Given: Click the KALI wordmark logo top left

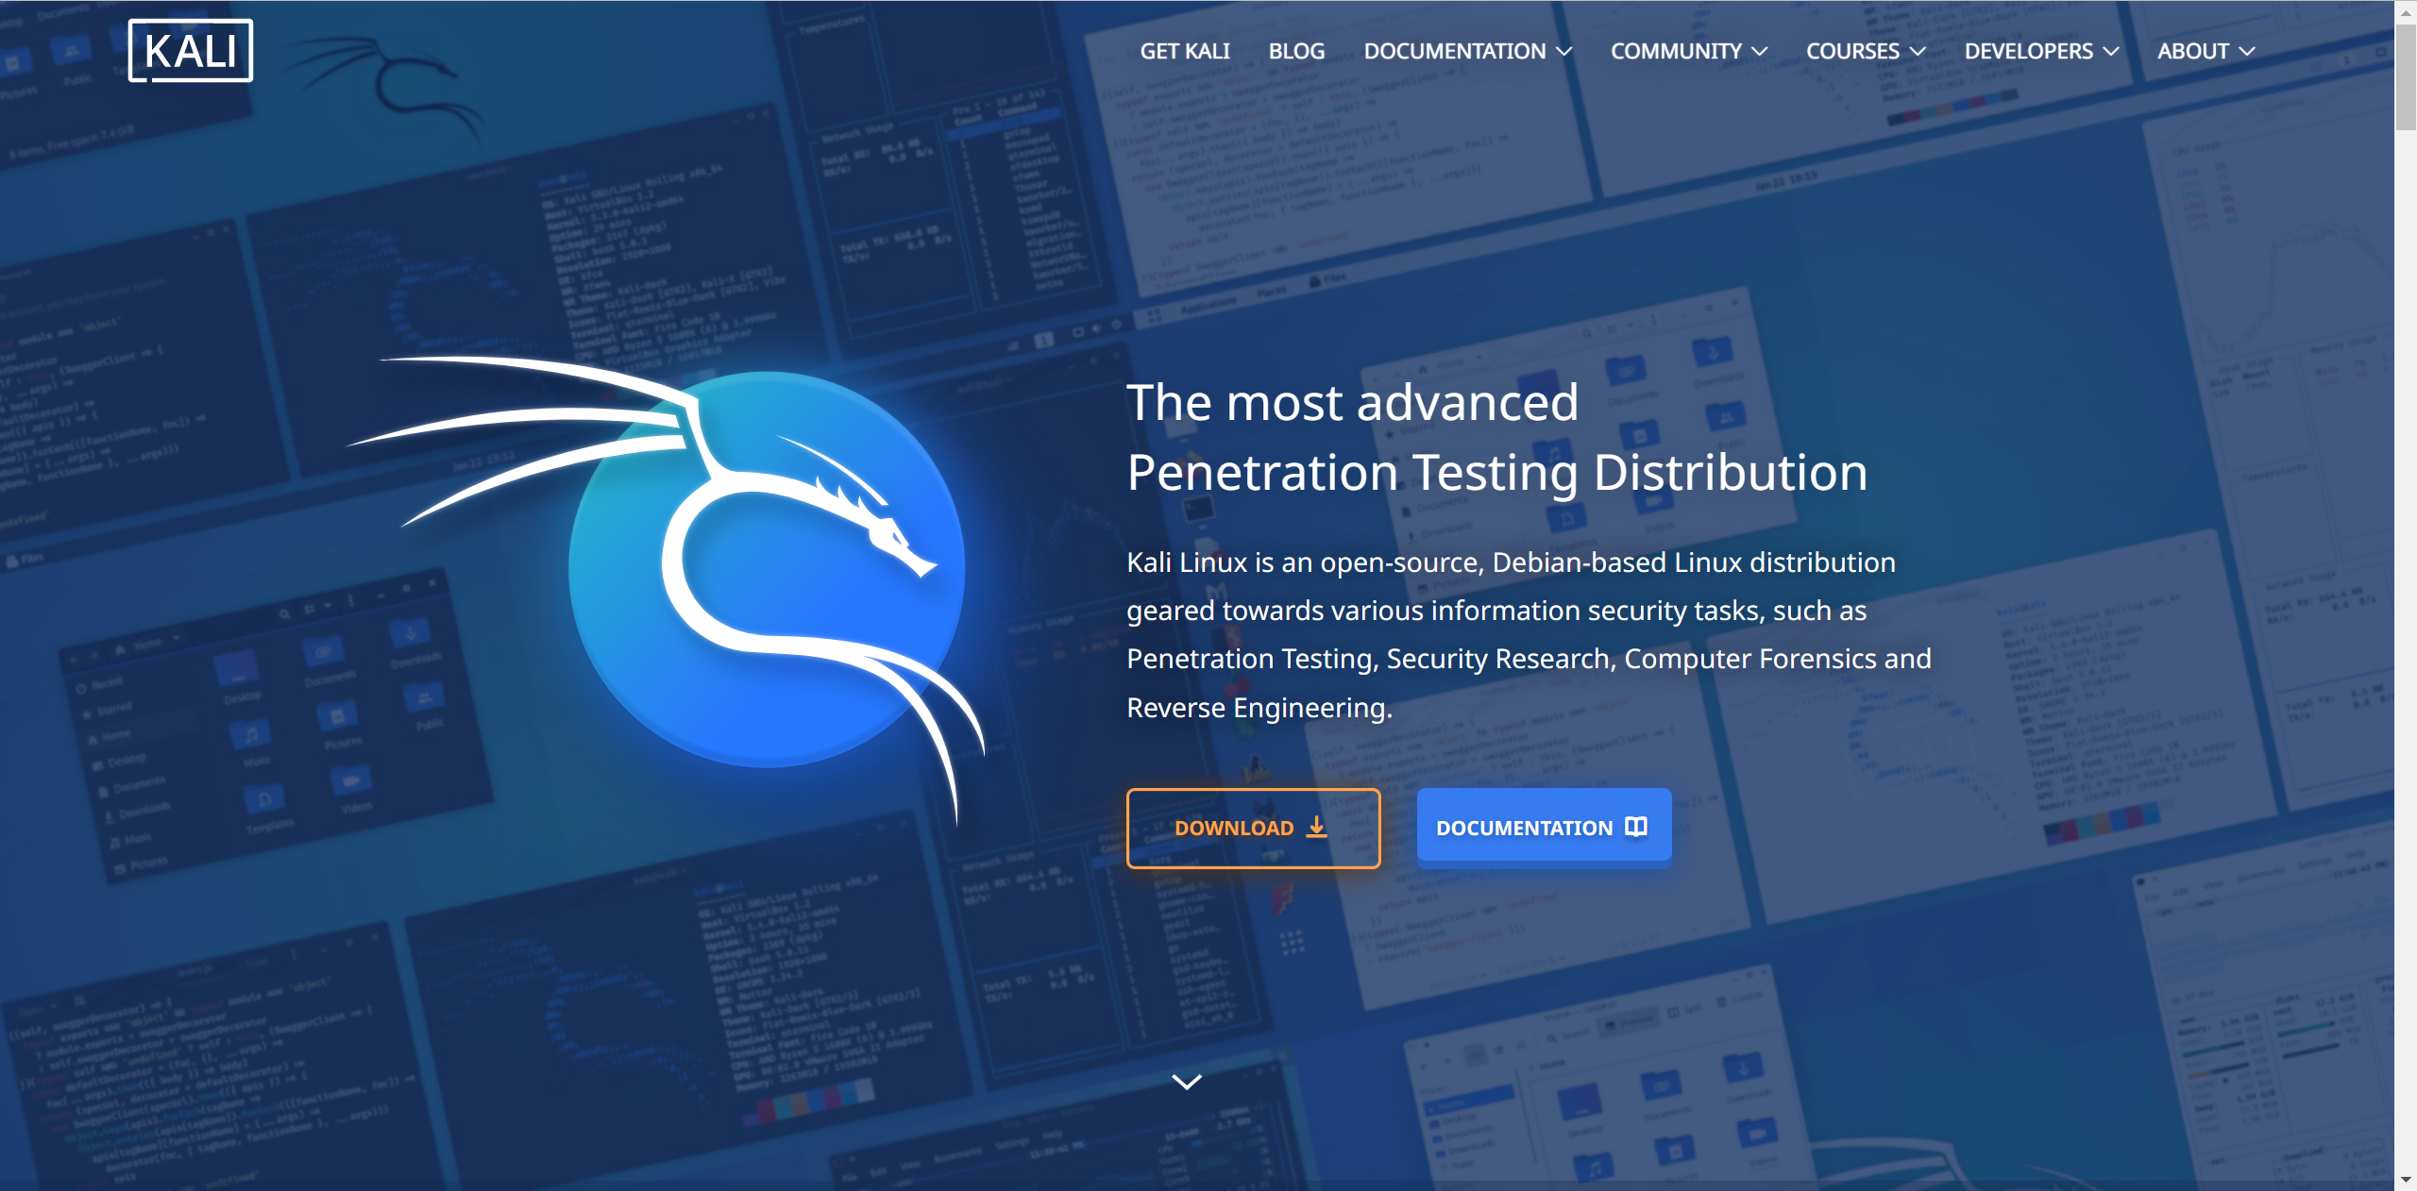Looking at the screenshot, I should (x=190, y=51).
